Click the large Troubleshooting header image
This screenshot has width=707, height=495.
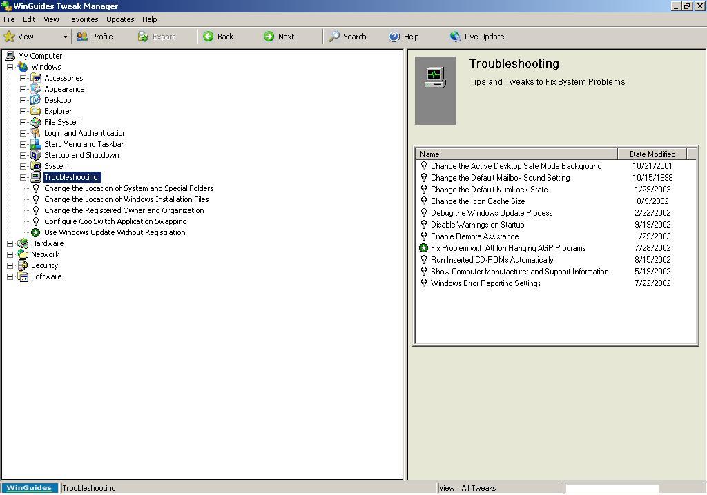pos(435,90)
